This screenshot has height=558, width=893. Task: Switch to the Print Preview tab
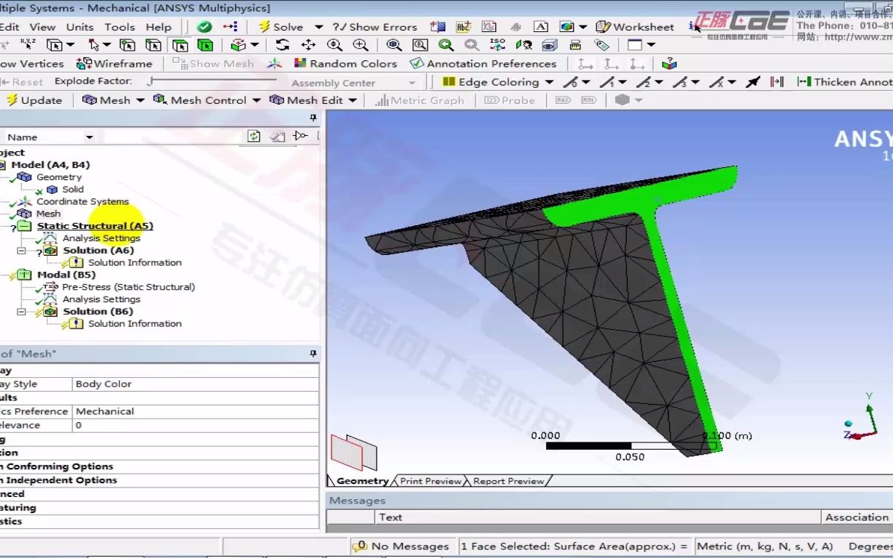click(431, 481)
